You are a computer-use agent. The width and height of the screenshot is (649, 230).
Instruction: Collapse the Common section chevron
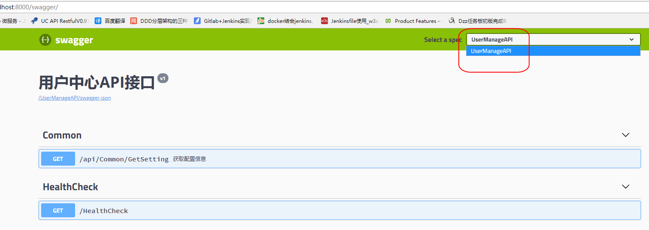625,135
